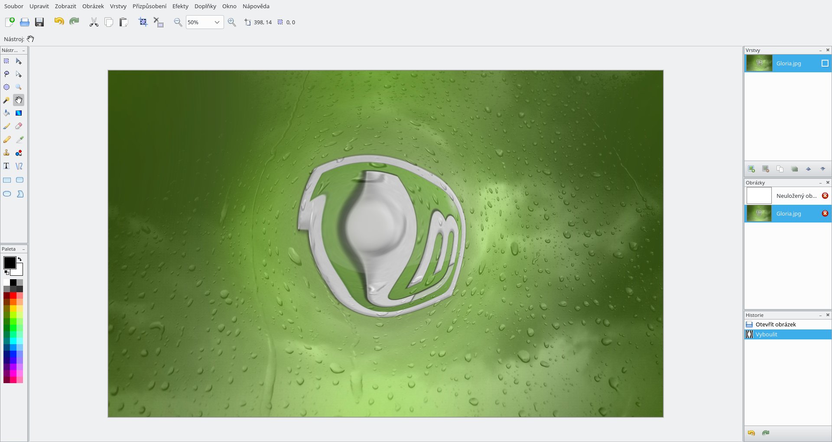Open the Okno menu

[x=229, y=6]
